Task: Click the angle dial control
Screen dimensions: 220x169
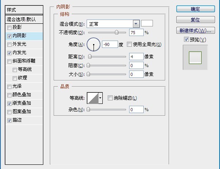Action: click(x=94, y=44)
